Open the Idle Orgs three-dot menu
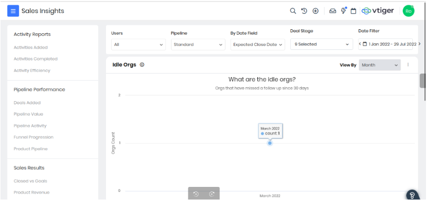Screen dimensions: 429x200 [x=408, y=65]
